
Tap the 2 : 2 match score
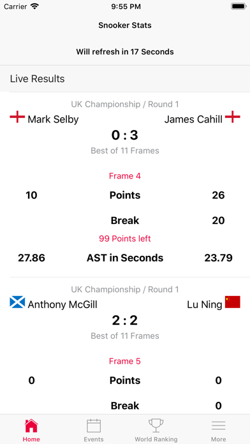pos(125,320)
